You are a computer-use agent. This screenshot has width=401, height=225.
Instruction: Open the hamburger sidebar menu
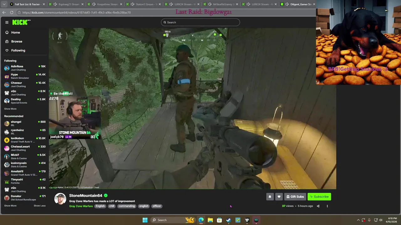coord(7,22)
